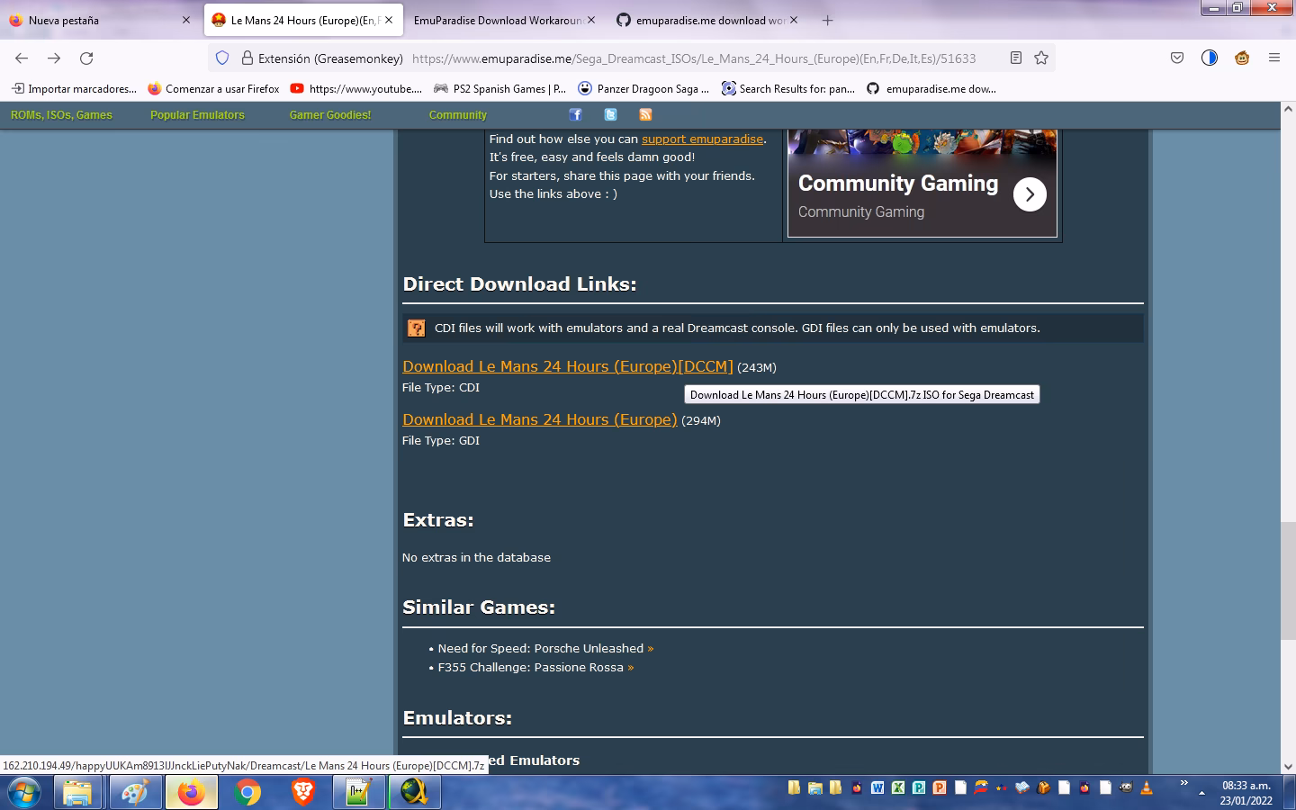
Task: Open the ROMs, ISOs, Games menu
Action: [61, 115]
